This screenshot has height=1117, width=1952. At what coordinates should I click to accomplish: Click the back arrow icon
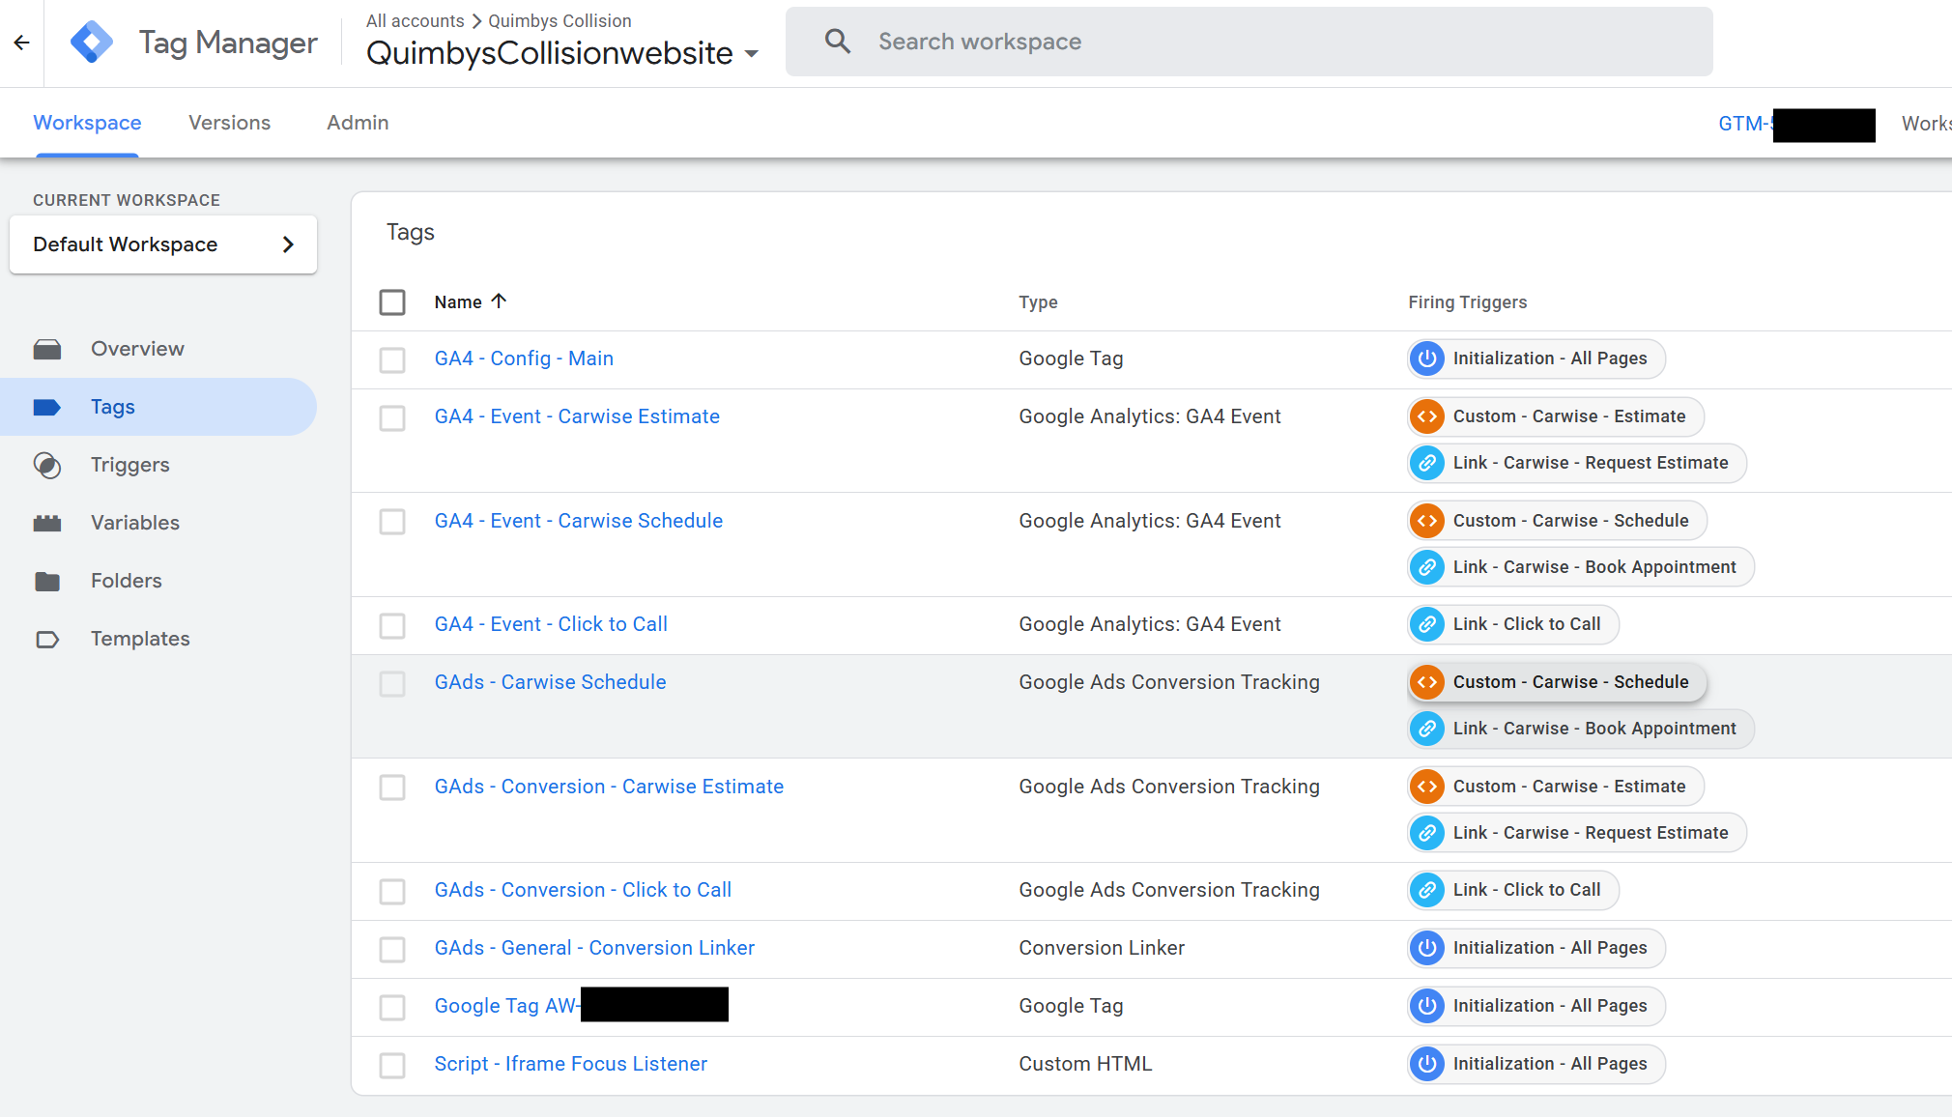click(21, 43)
